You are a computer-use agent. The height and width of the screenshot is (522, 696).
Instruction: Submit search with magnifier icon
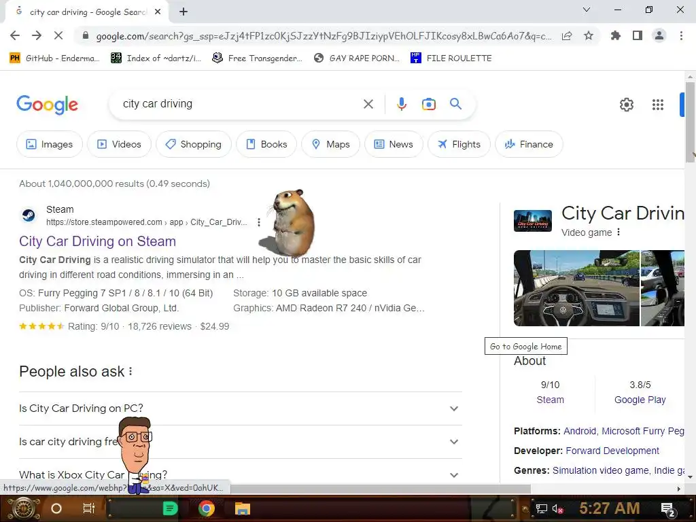point(455,104)
